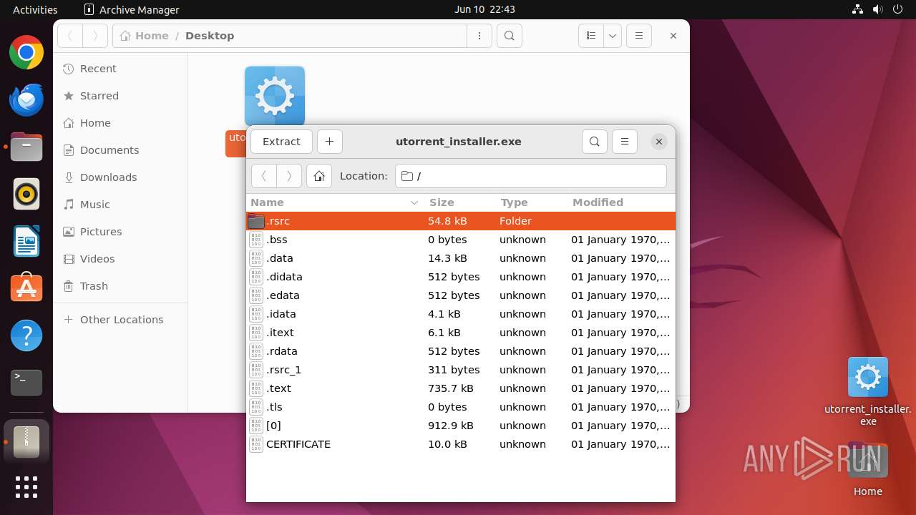This screenshot has width=916, height=515.
Task: Sort archive list by Size column
Action: (460, 202)
